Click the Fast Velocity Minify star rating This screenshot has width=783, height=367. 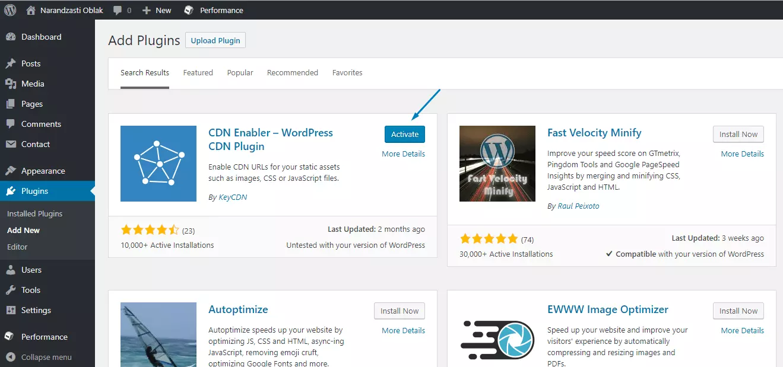click(489, 239)
